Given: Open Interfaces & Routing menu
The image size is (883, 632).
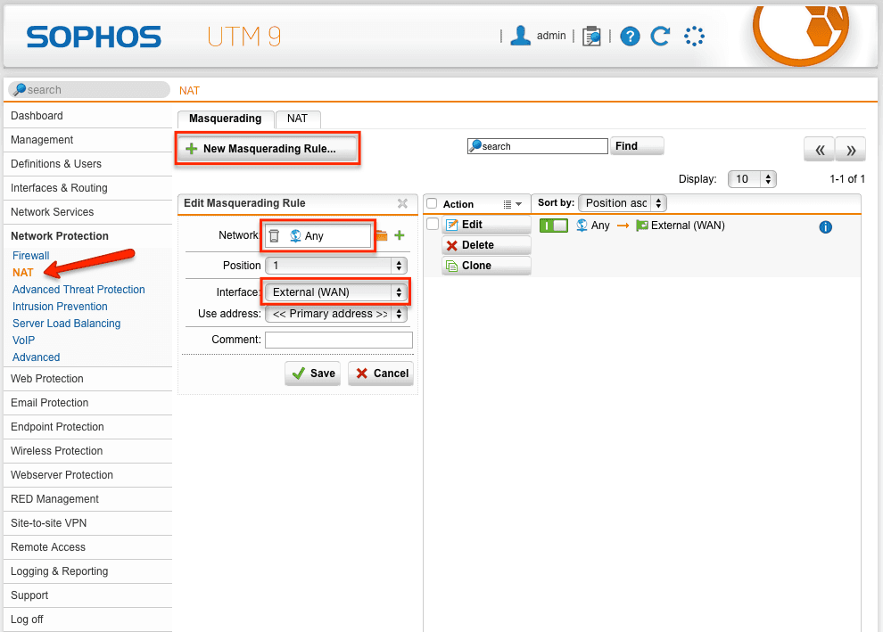Looking at the screenshot, I should coord(87,188).
